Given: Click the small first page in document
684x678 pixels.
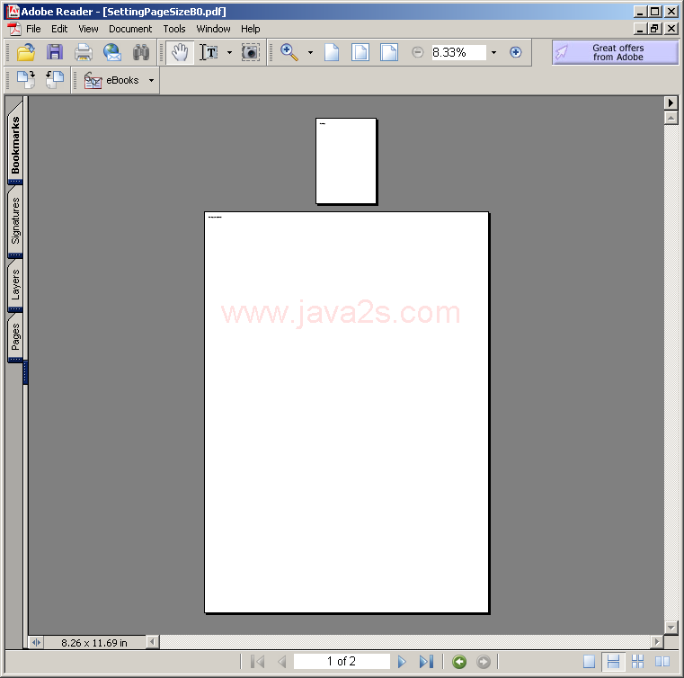Looking at the screenshot, I should coord(346,161).
